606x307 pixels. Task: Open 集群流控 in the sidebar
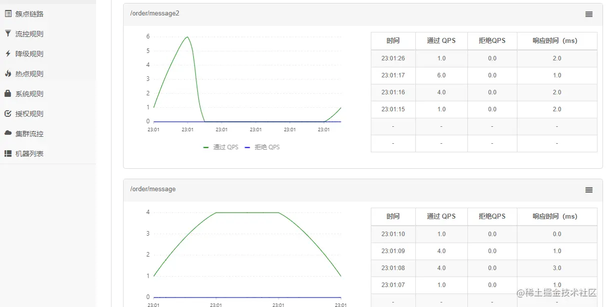click(29, 134)
